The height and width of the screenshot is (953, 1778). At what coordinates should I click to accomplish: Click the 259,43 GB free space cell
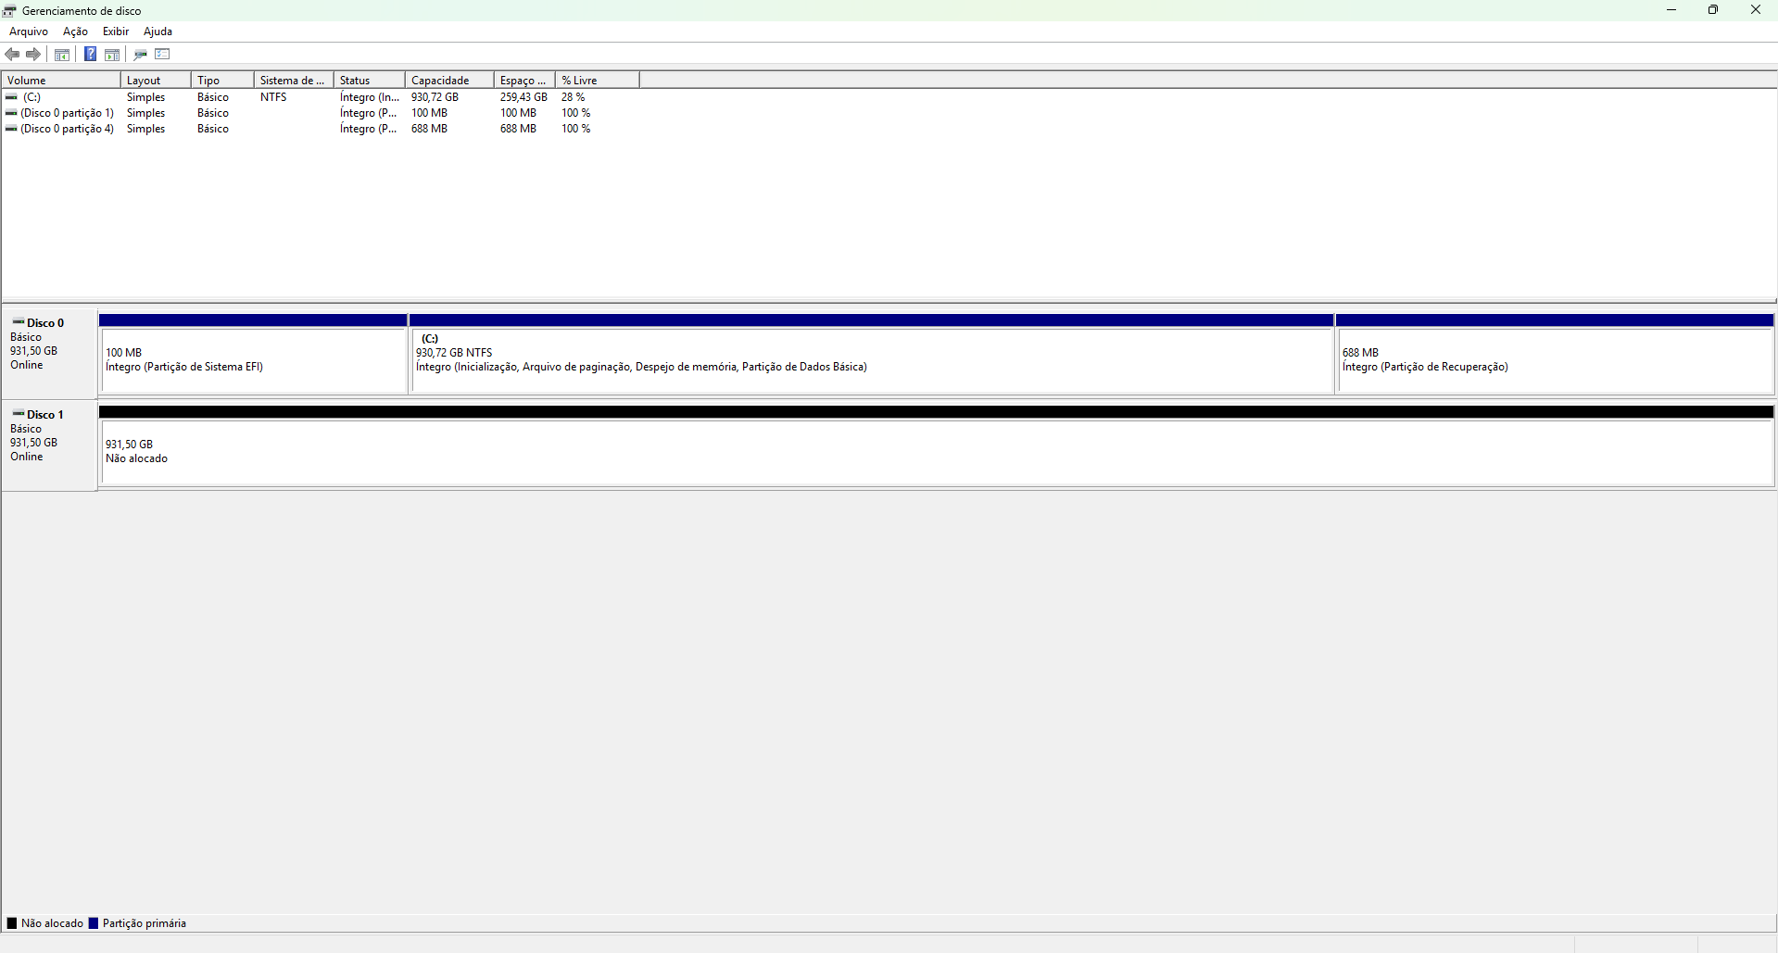click(523, 97)
